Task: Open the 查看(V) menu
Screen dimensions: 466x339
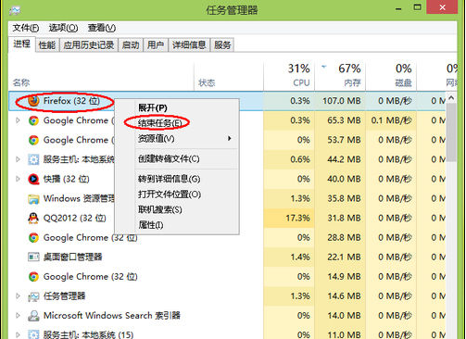Action: click(102, 28)
